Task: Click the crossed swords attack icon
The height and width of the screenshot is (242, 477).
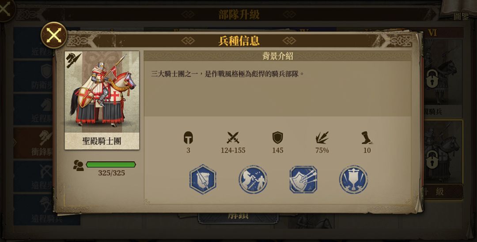Action: click(233, 138)
